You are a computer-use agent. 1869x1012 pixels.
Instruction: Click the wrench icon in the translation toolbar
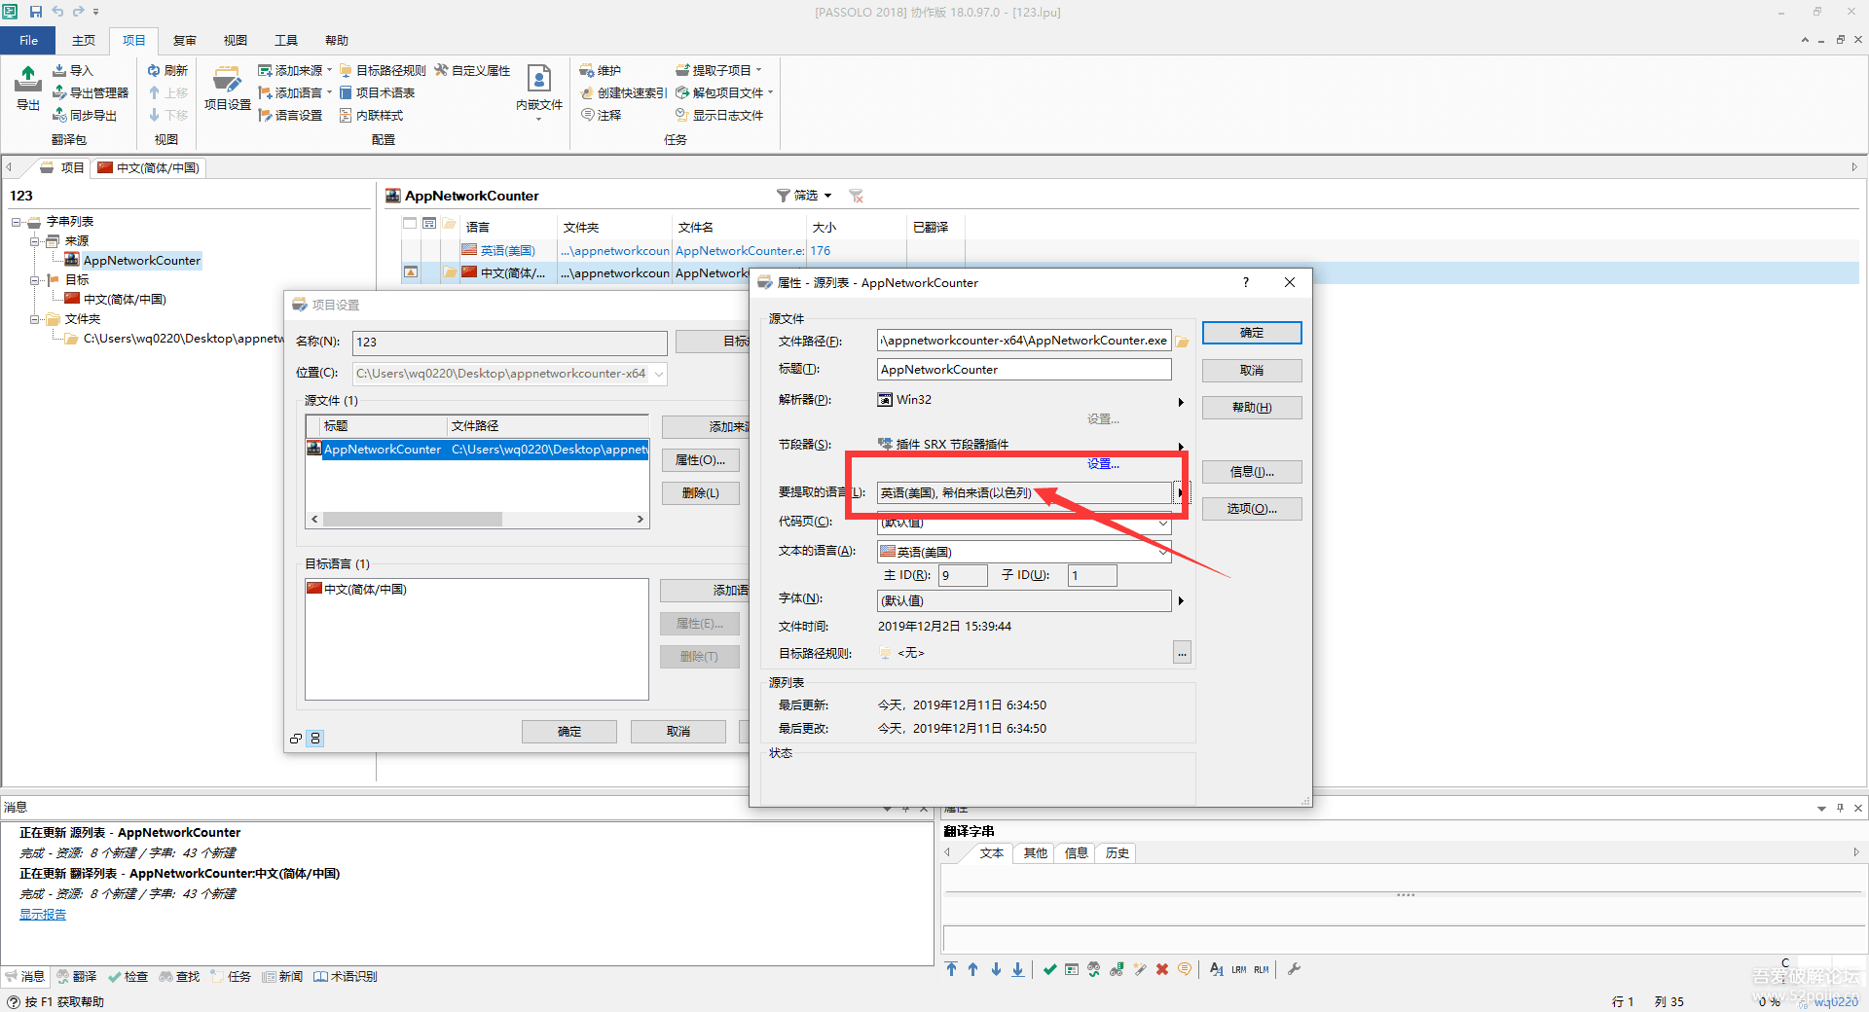[x=1295, y=969]
